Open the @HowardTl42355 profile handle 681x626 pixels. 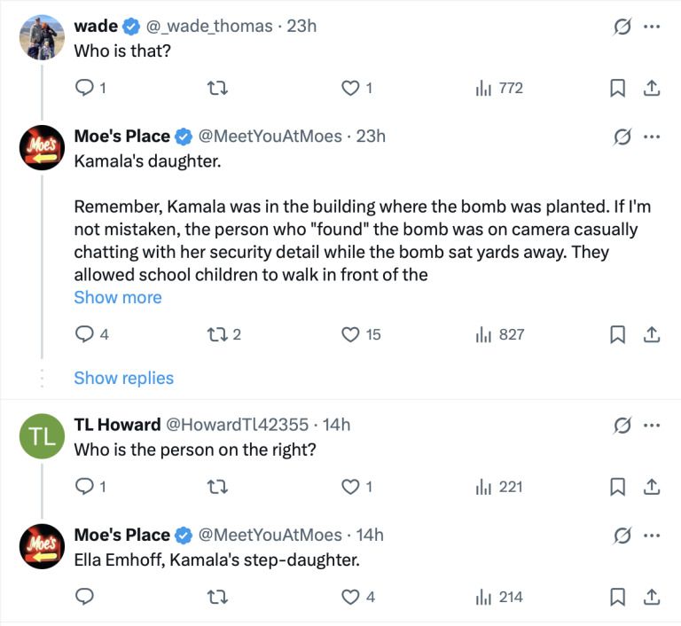236,425
